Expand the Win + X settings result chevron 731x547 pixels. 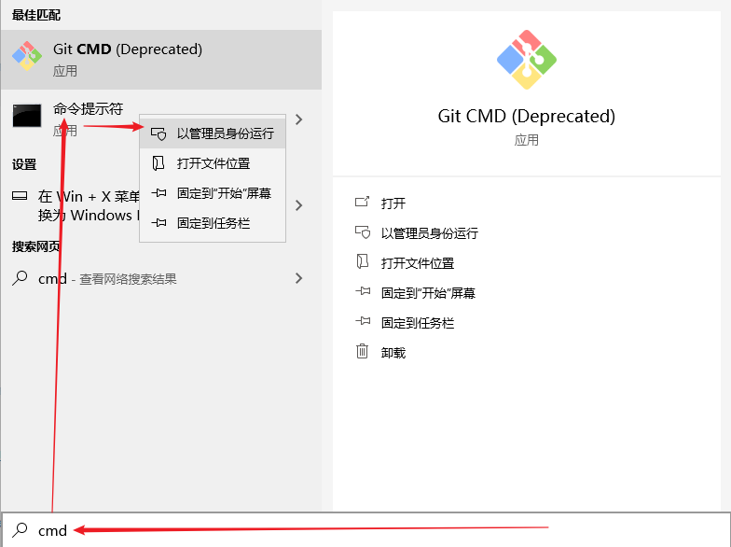[x=298, y=205]
